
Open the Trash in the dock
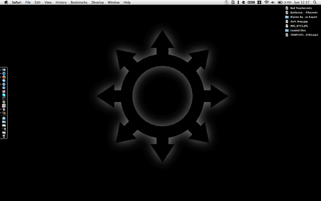[x=4, y=136]
